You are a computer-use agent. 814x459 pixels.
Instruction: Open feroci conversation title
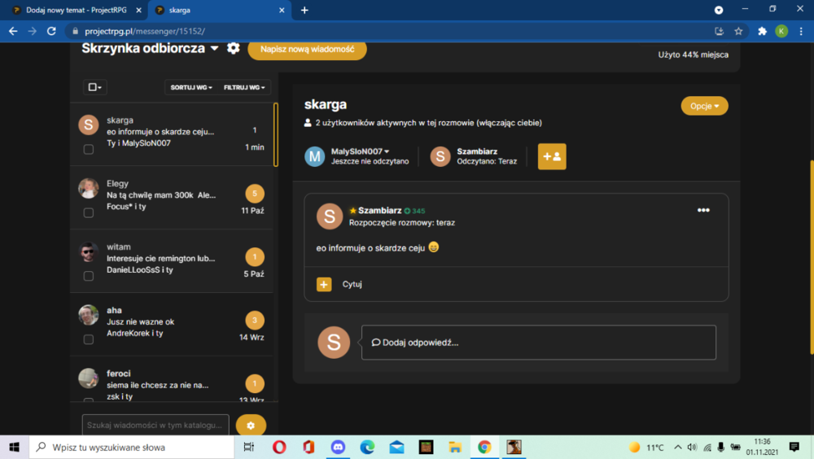tap(118, 374)
